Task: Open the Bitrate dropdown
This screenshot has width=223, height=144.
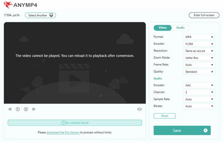Action: tap(199, 106)
